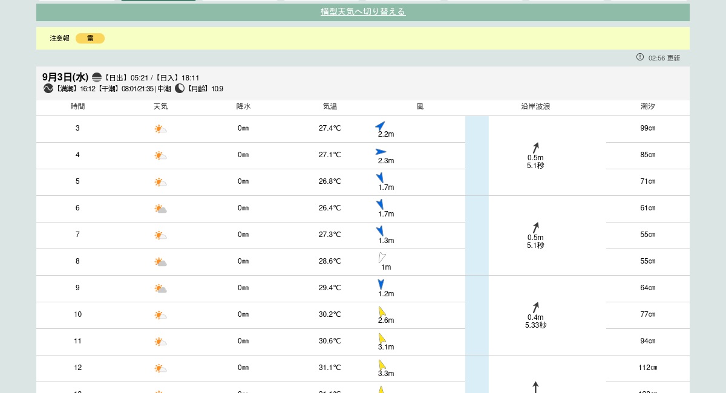Click the 112cm tide value
Image resolution: width=726 pixels, height=393 pixels.
[647, 368]
